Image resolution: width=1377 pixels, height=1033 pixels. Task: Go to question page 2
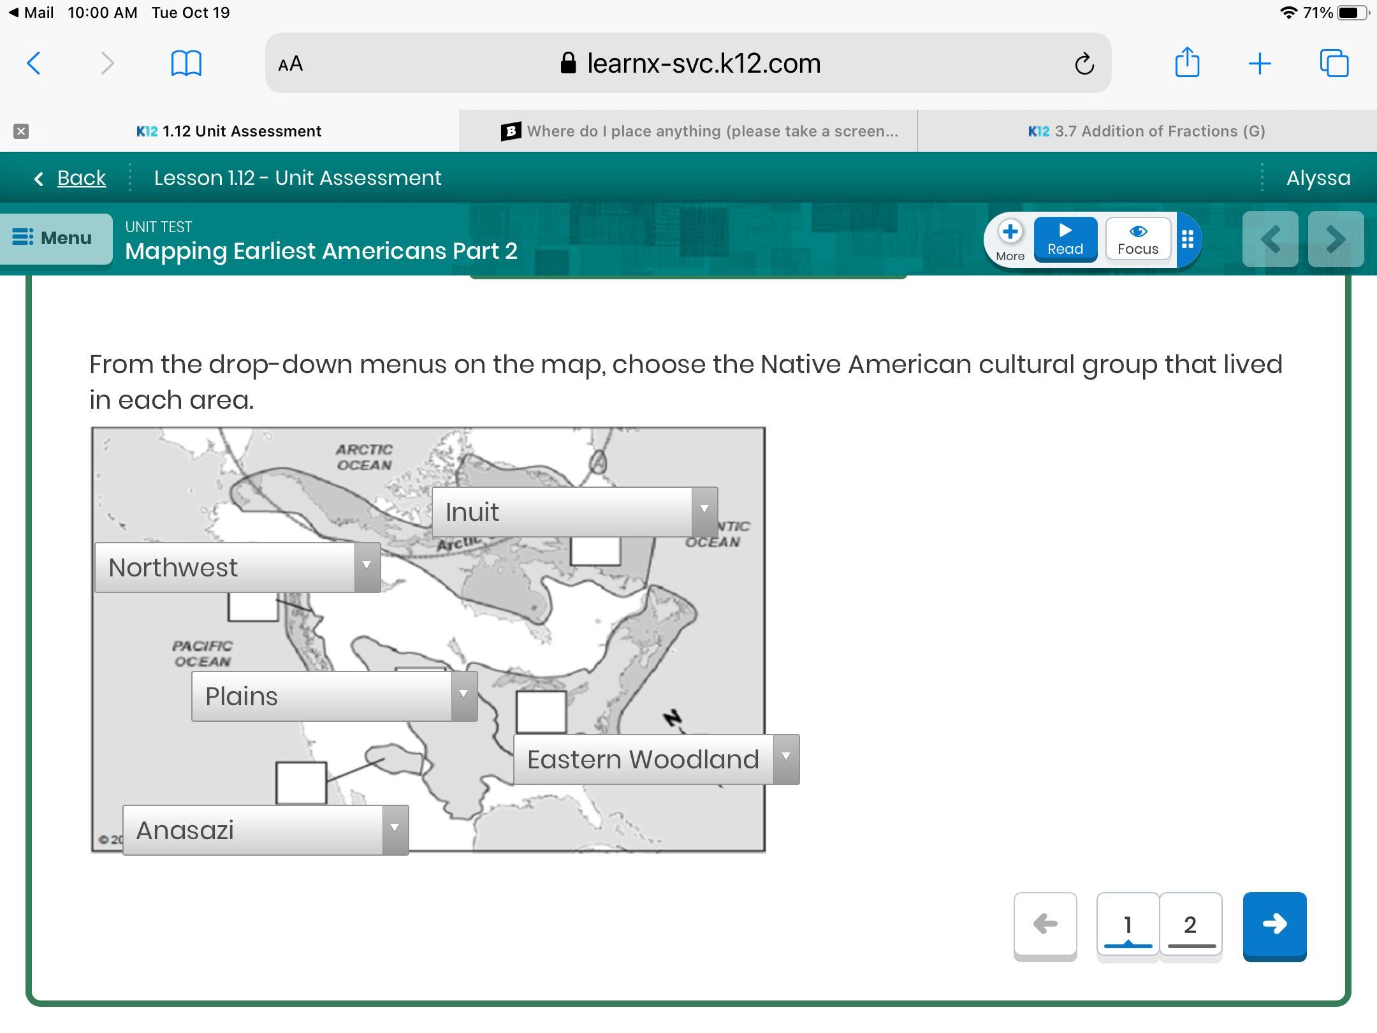[x=1190, y=925]
